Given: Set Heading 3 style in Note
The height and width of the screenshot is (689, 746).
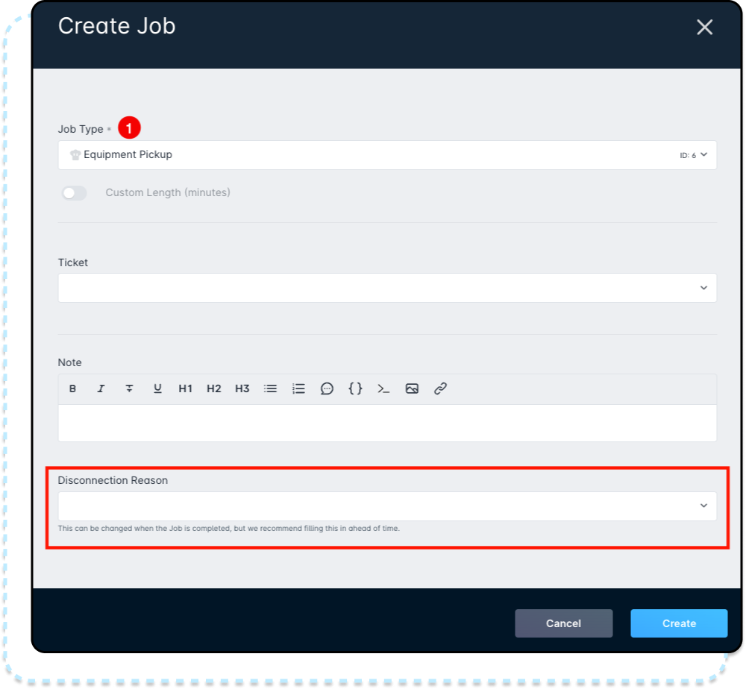Looking at the screenshot, I should [x=242, y=388].
